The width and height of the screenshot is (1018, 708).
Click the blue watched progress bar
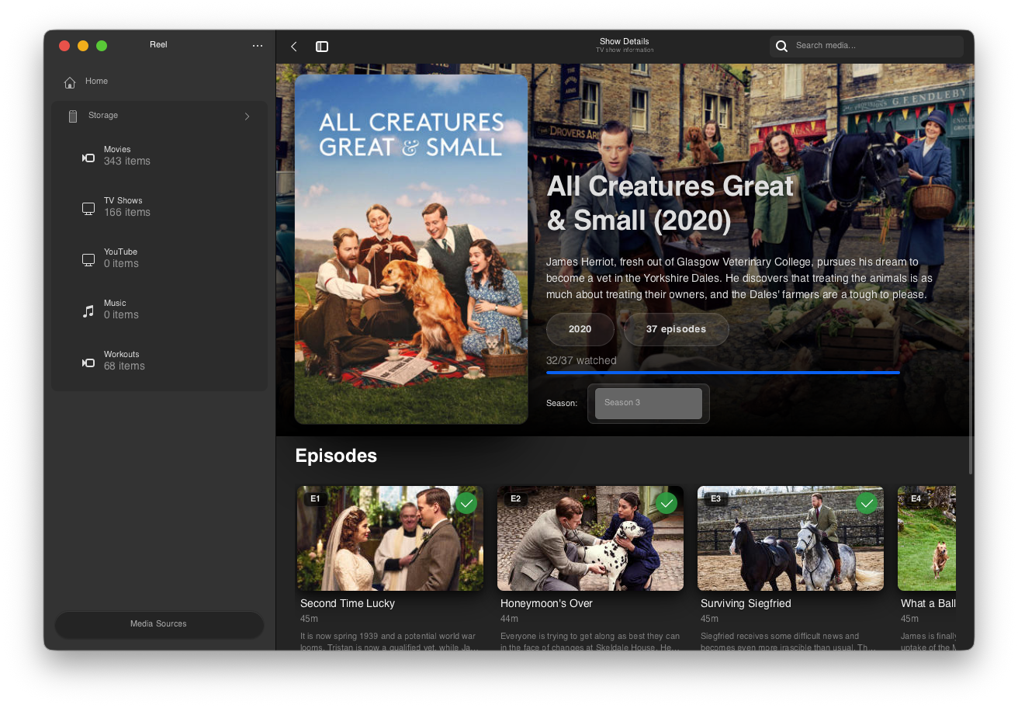(723, 373)
